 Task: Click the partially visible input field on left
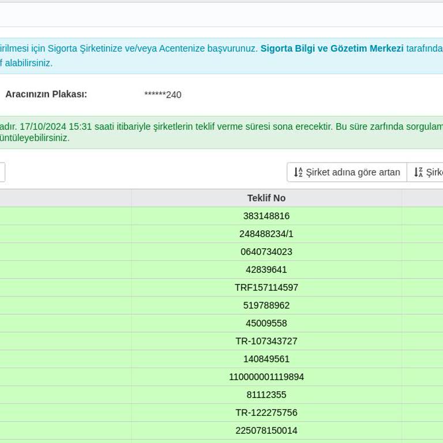pos(2,172)
